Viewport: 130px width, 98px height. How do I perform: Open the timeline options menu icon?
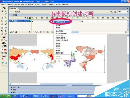point(128,18)
